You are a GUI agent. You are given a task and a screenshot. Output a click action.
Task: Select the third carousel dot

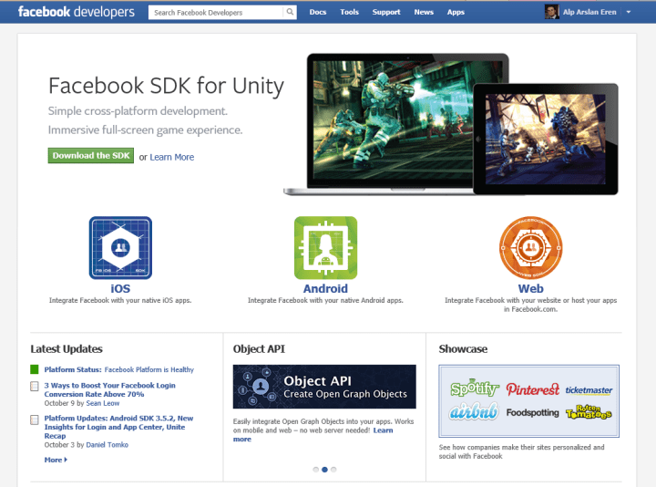tap(333, 469)
